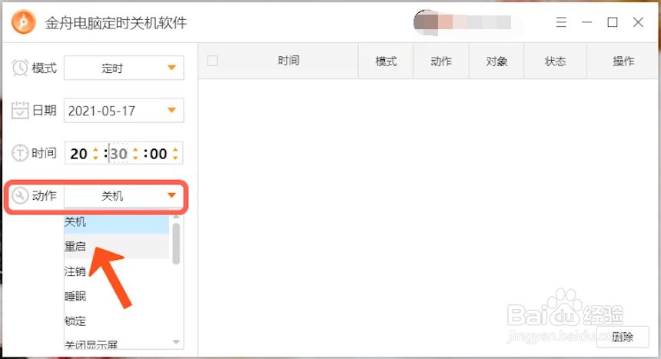Screen dimensions: 661x359
Task: Tick the select-all checkbox in table header
Action: tap(212, 61)
